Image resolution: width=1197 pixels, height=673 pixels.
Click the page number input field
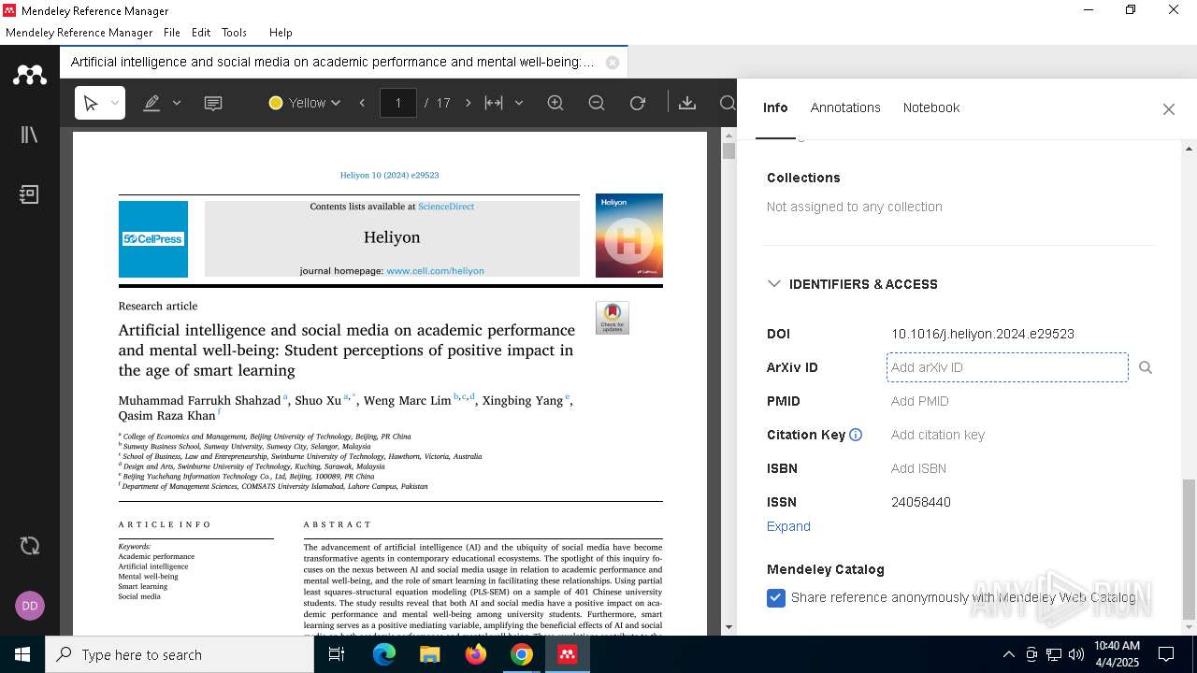(398, 103)
